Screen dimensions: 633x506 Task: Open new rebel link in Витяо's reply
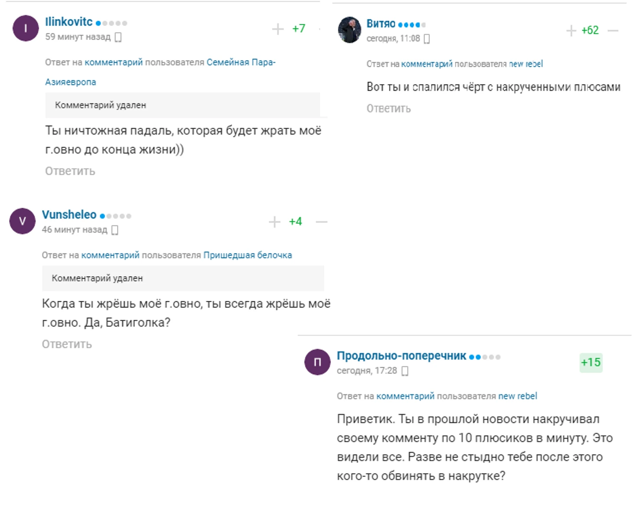525,64
